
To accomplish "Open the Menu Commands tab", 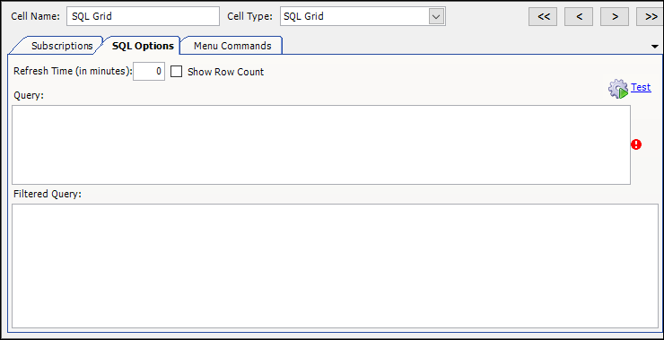I will pyautogui.click(x=232, y=46).
